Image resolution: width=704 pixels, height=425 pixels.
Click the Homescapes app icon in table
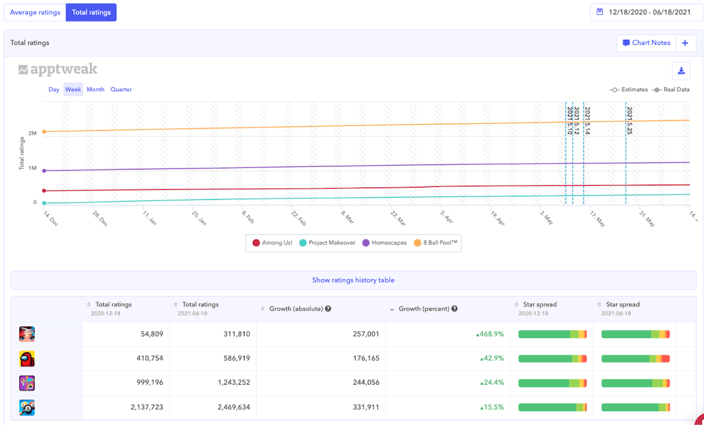pos(27,383)
